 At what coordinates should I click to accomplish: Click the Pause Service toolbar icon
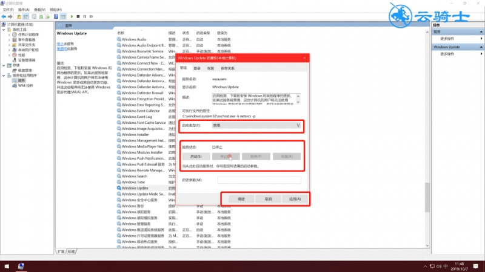coord(85,17)
